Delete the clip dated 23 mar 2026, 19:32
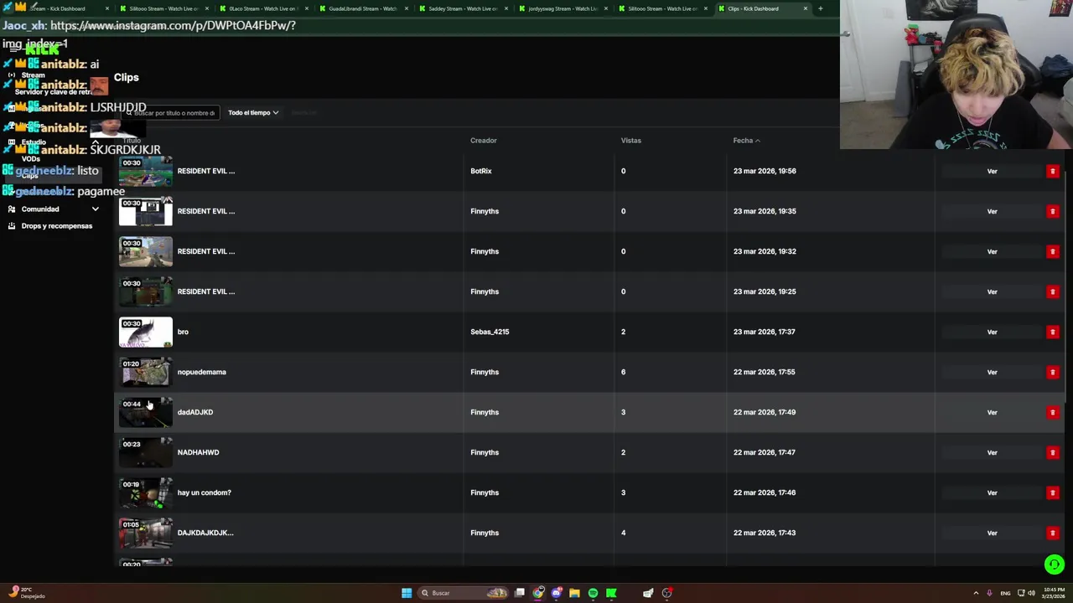 pos(1052,251)
